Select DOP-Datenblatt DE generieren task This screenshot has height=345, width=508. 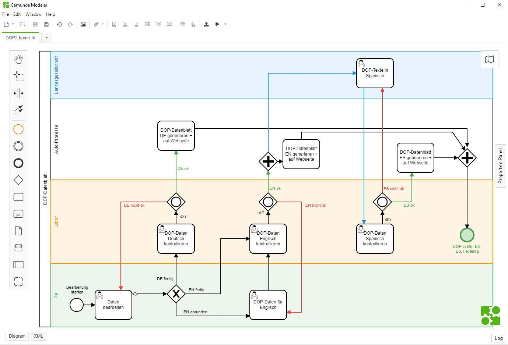pyautogui.click(x=176, y=136)
